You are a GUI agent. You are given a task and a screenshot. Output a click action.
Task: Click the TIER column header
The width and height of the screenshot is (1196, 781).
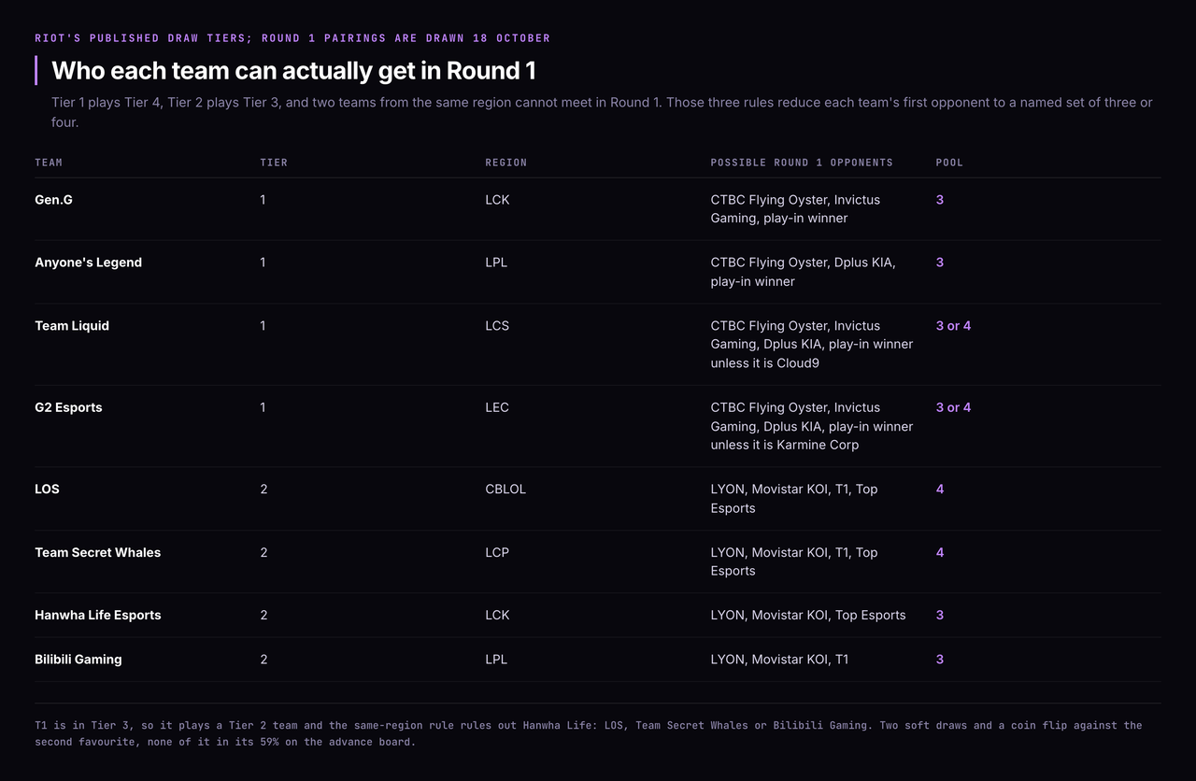tap(274, 163)
